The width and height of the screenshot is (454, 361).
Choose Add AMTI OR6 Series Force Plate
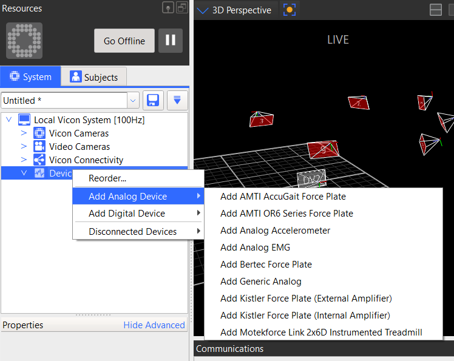pyautogui.click(x=324, y=214)
